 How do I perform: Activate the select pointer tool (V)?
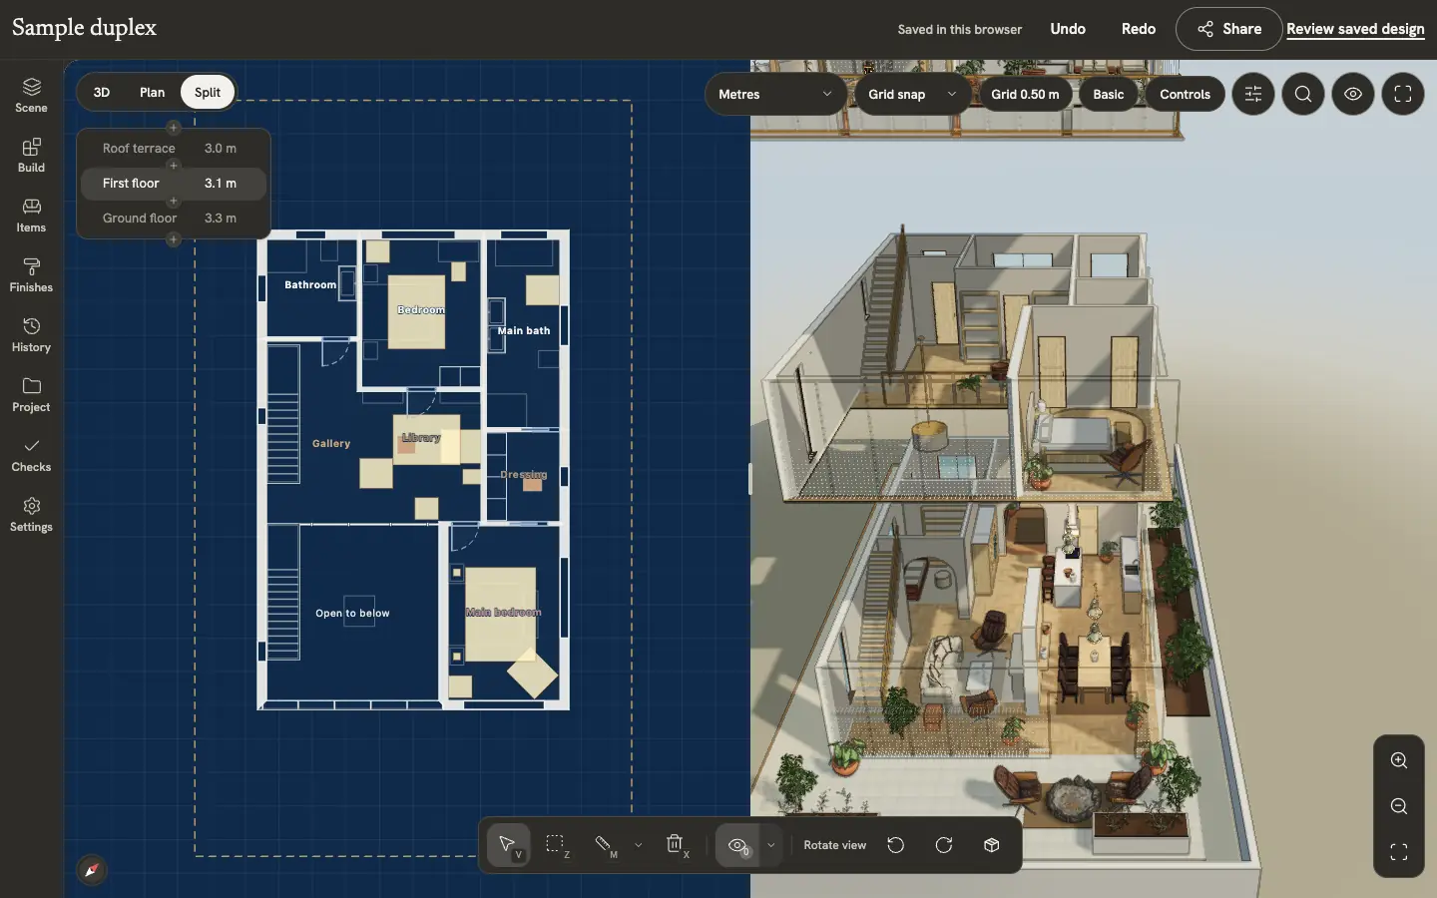(509, 846)
